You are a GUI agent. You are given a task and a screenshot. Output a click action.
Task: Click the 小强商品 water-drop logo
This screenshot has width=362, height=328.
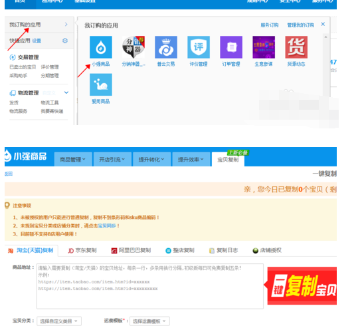pyautogui.click(x=8, y=156)
